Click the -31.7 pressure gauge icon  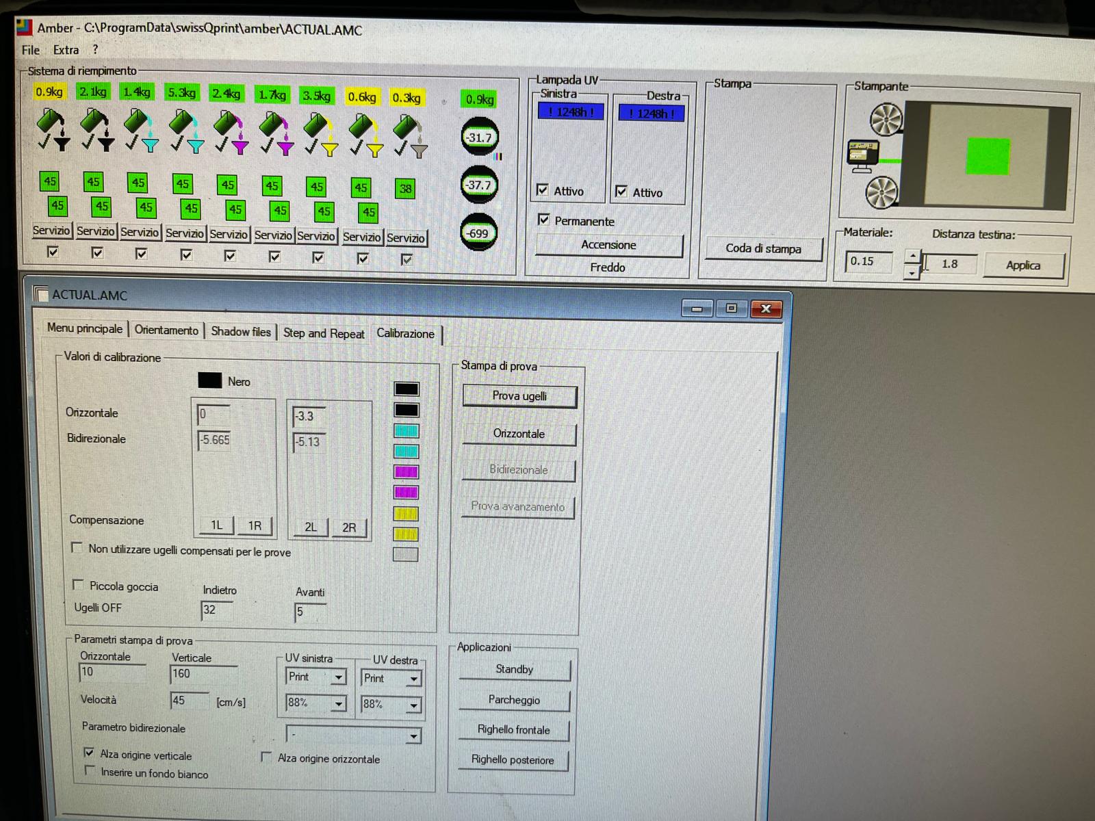click(x=479, y=138)
